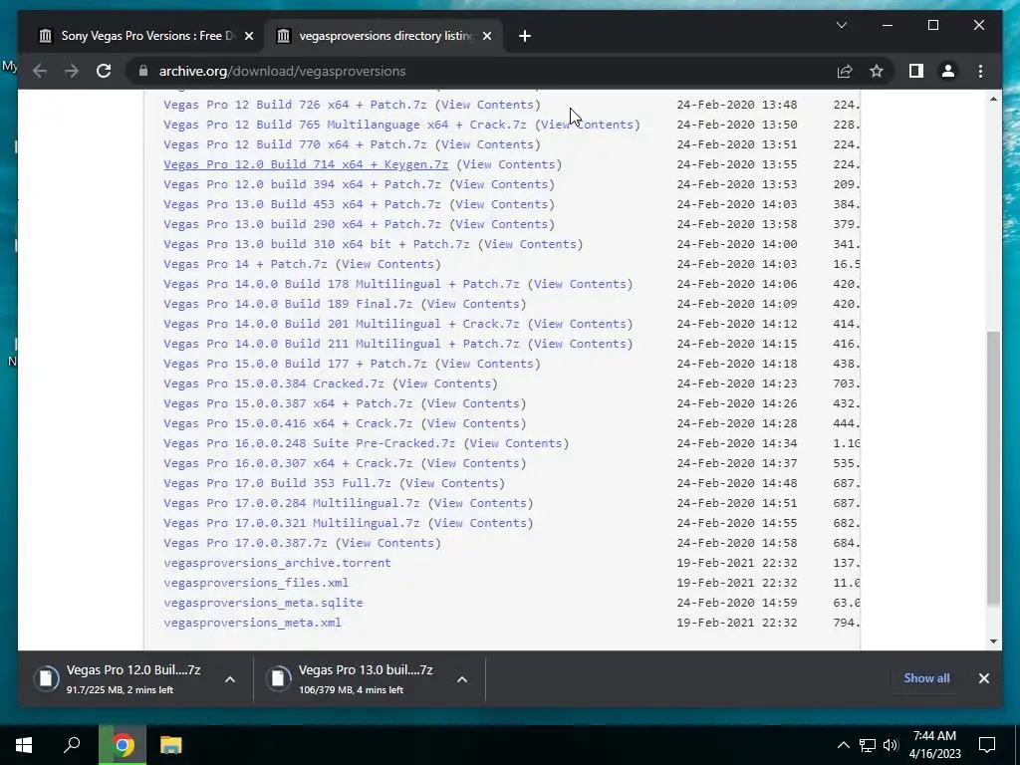The width and height of the screenshot is (1020, 765).
Task: Open Vegas Pro 14 + Patch.7z link
Action: pyautogui.click(x=245, y=264)
